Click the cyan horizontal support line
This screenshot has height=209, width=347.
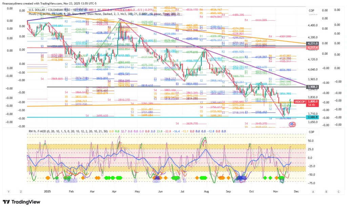(x=136, y=117)
